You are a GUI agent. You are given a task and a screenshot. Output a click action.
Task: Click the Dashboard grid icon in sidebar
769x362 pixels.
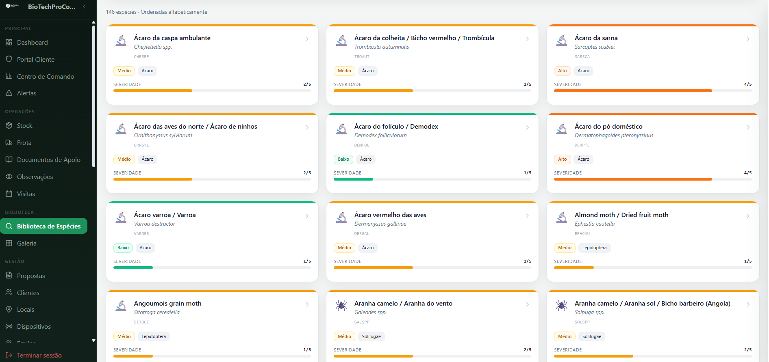point(9,42)
